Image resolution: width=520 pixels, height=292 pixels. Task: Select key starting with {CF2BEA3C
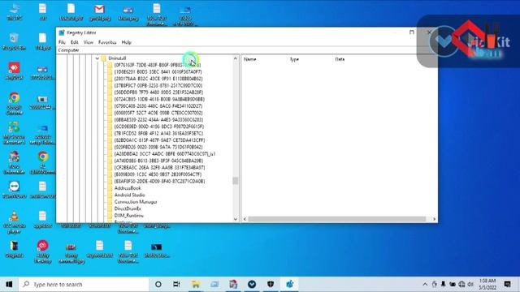[x=159, y=168]
